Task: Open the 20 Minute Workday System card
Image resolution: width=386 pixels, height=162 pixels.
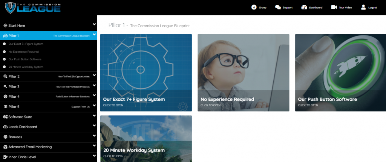Action: [146, 139]
